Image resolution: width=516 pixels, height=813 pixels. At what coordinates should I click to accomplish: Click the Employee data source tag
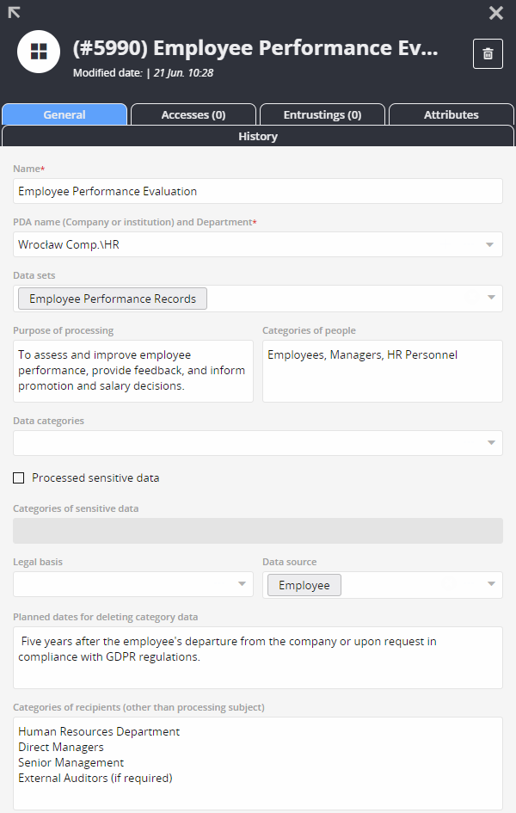click(304, 585)
